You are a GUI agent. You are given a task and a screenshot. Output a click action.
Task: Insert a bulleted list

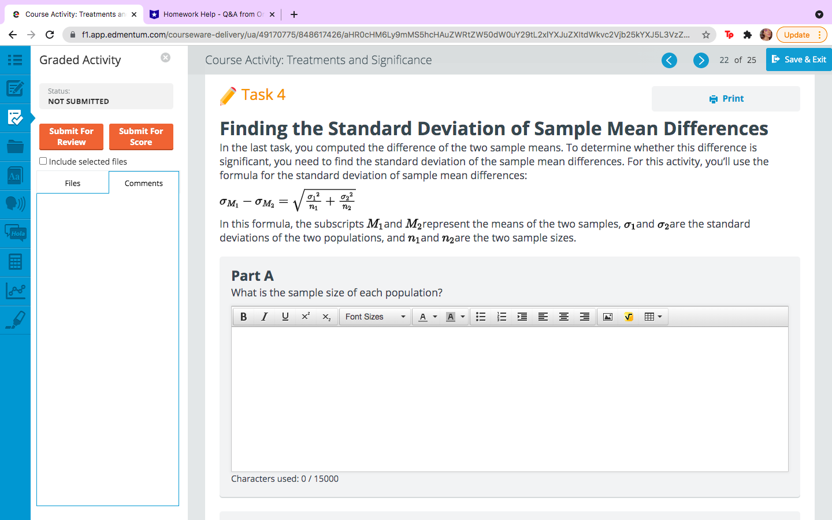[481, 317]
